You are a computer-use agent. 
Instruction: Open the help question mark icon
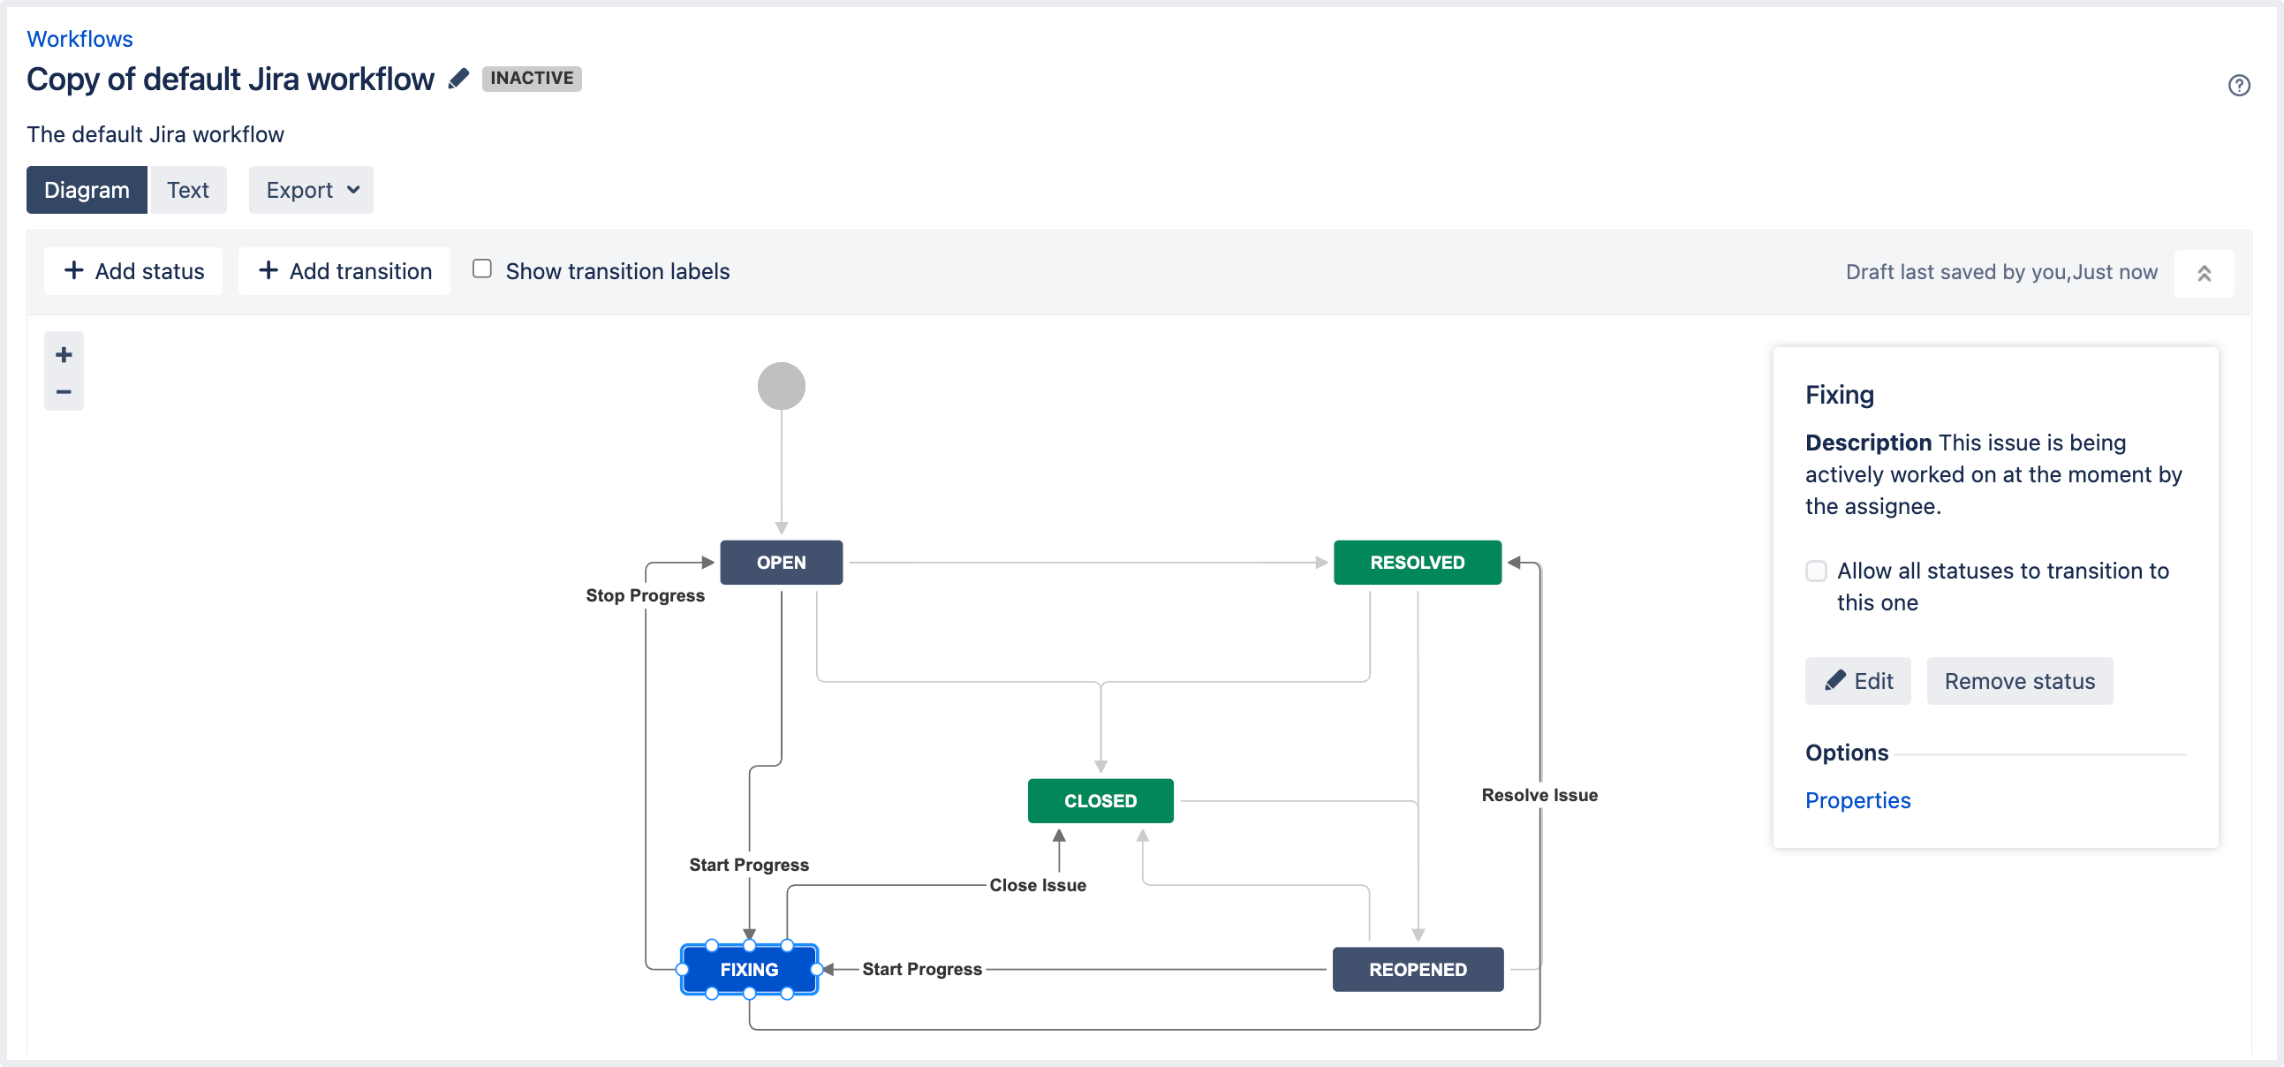pos(2238,85)
